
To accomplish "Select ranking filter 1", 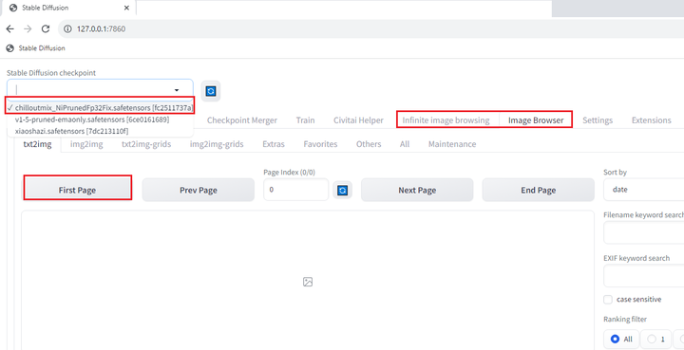I will pos(655,340).
